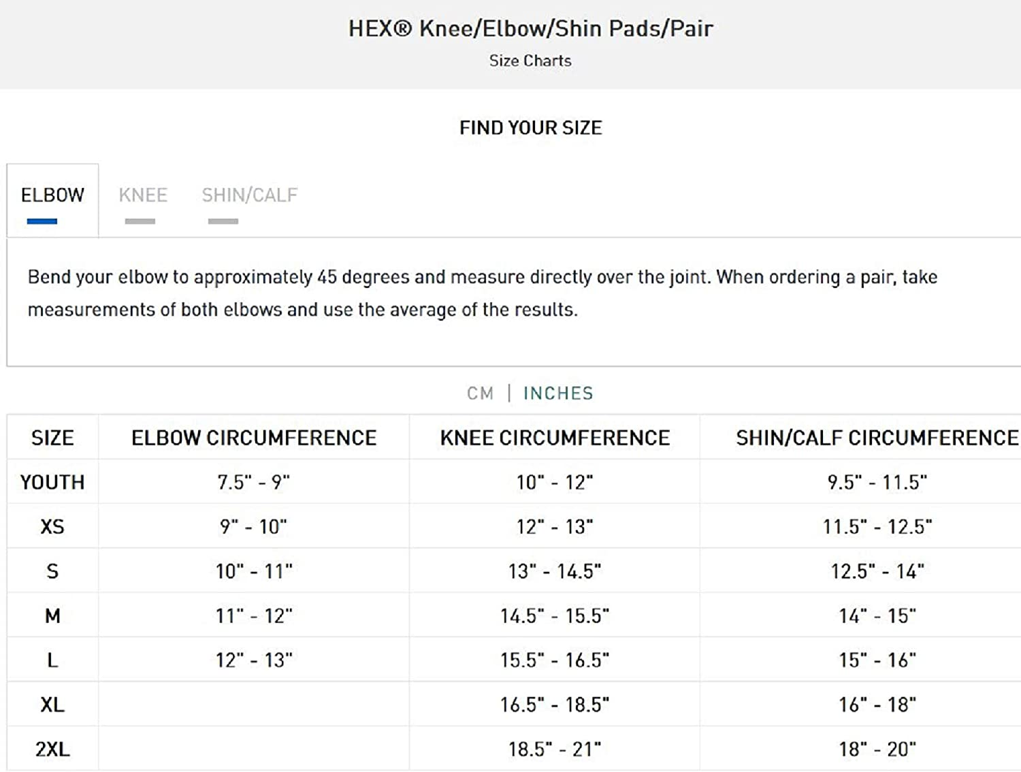Viewport: 1021px width, 772px height.
Task: Click the KNEE CIRCUMFERENCE column header
Action: [555, 438]
